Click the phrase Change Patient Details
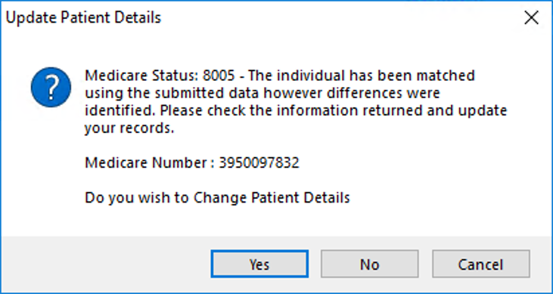The width and height of the screenshot is (553, 294). coord(272,198)
